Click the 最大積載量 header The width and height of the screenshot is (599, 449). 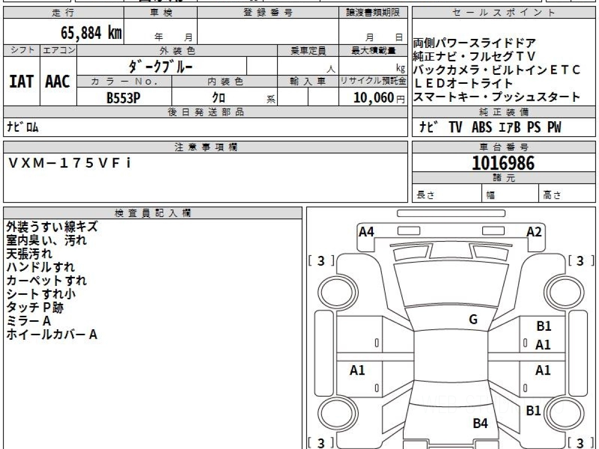[373, 50]
